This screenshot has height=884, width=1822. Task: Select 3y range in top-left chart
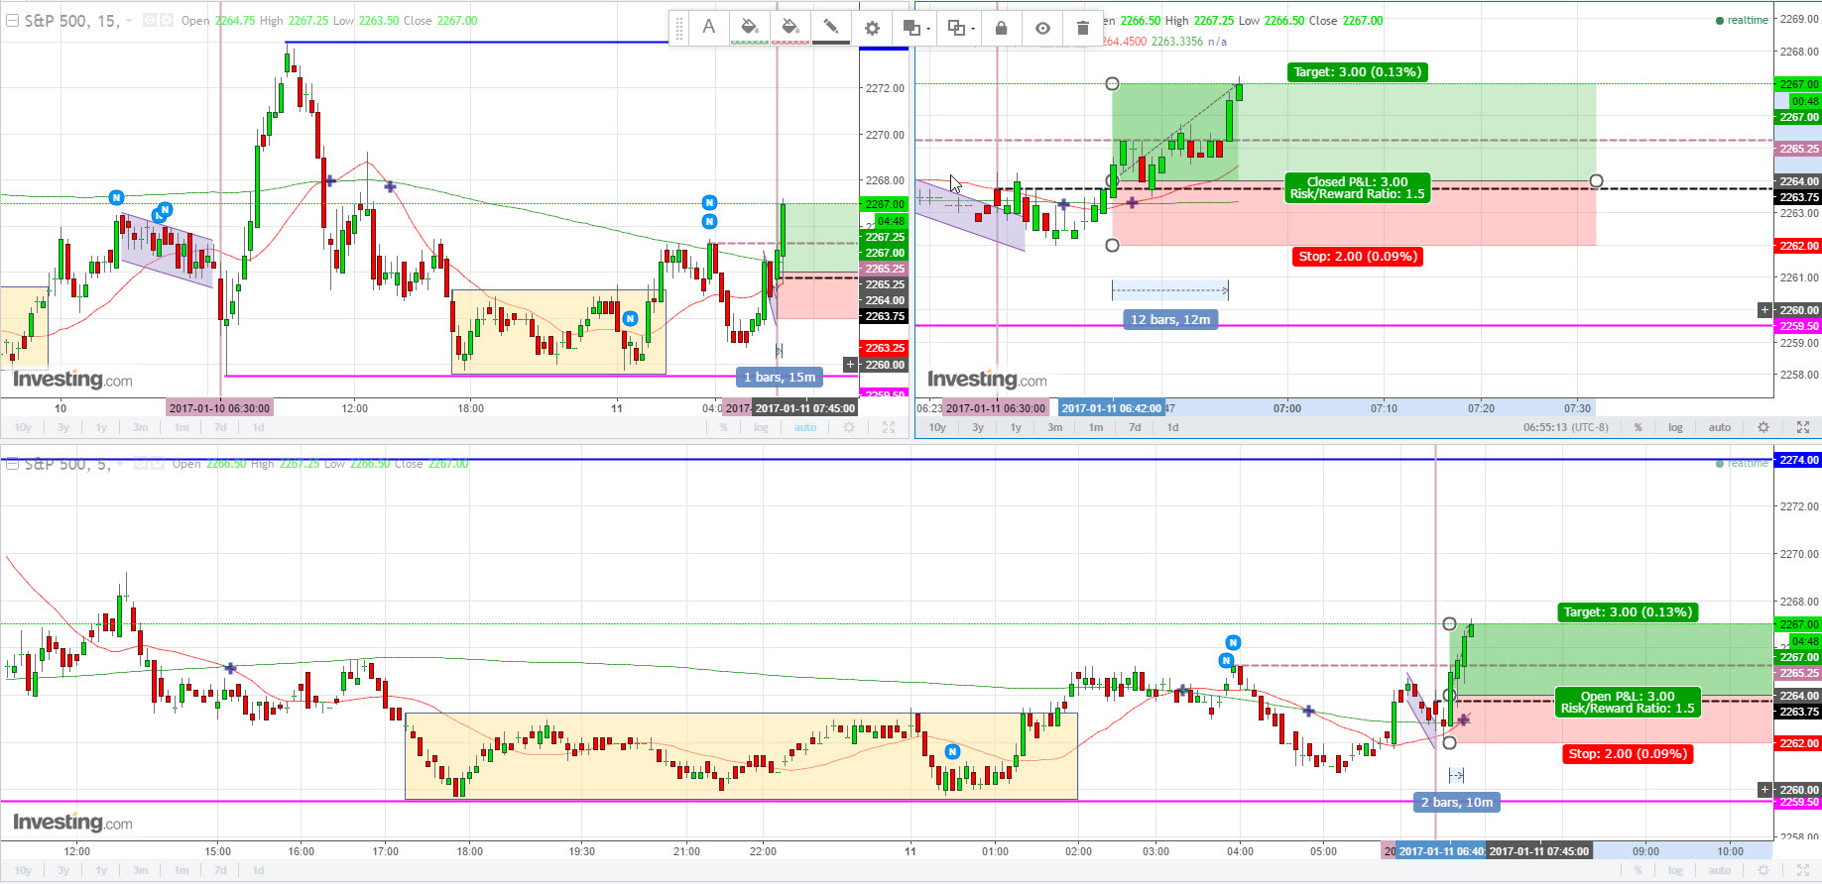point(63,428)
